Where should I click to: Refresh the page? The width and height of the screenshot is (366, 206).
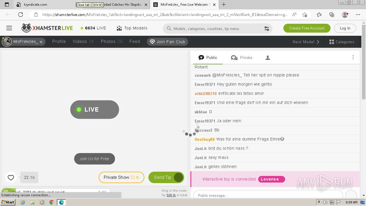20,15
